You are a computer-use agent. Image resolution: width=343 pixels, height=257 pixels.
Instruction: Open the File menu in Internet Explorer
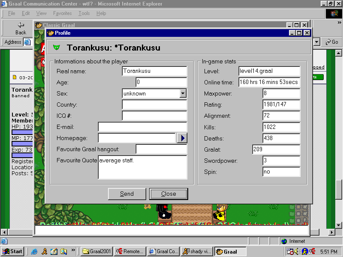(12, 13)
